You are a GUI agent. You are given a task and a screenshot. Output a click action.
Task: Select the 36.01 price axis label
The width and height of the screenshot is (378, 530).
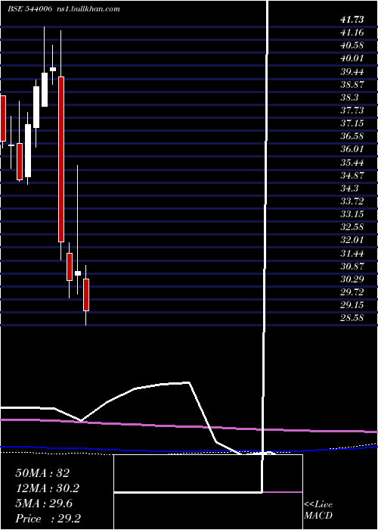click(x=352, y=149)
